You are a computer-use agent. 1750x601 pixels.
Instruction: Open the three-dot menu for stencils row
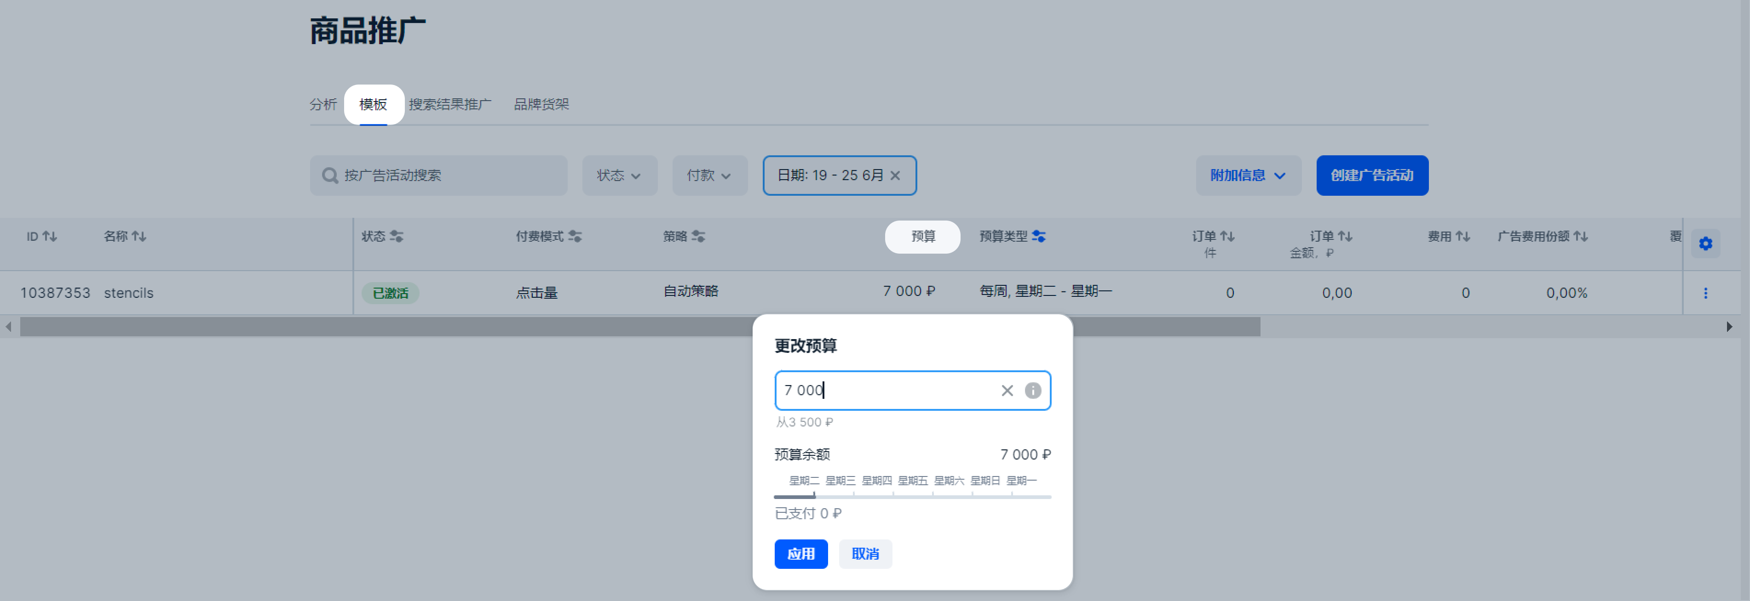1705,293
